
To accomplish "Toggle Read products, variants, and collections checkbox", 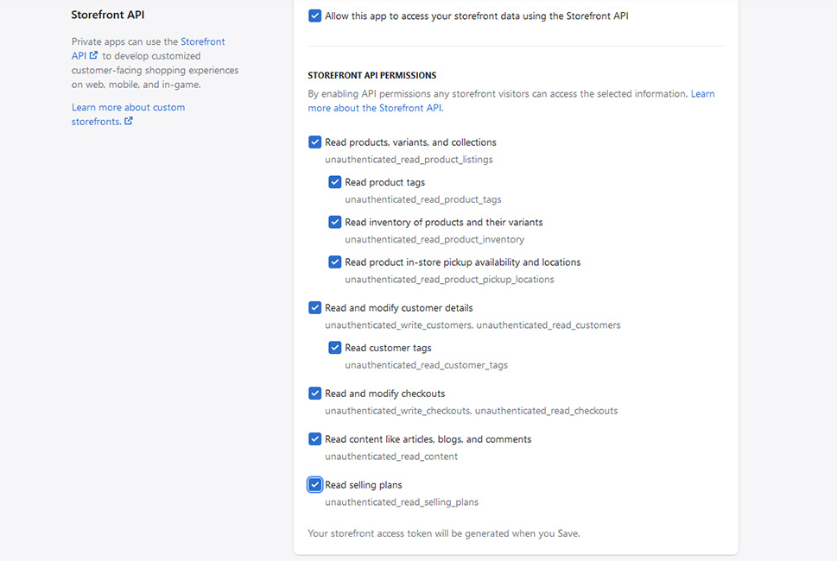I will pos(314,142).
